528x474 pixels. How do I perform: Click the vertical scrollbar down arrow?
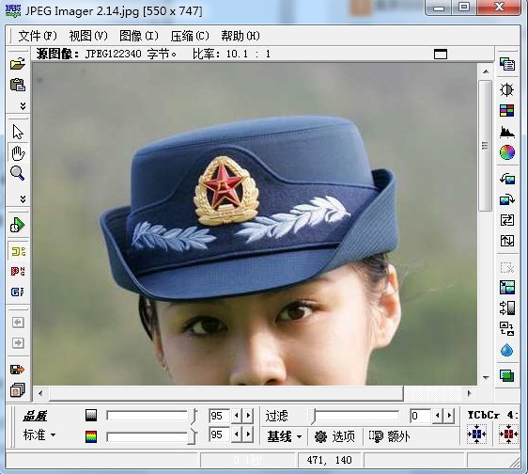(486, 377)
